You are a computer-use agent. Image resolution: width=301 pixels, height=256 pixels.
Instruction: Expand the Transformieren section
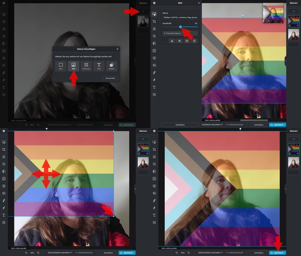(x=180, y=33)
